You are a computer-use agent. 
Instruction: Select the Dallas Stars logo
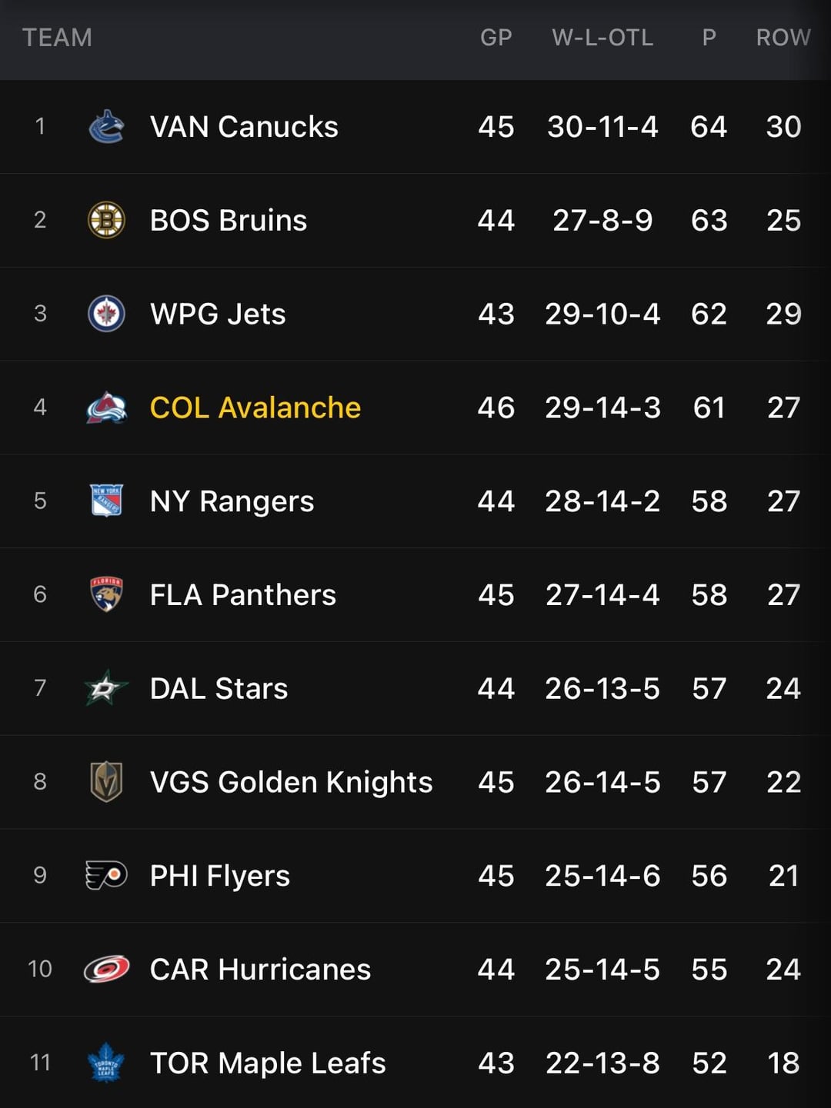[106, 688]
